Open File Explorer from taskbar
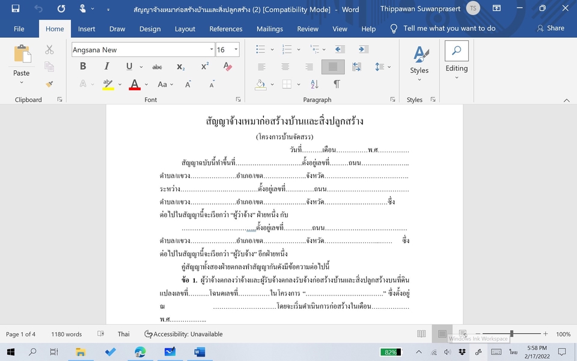Screen dimensions: 577x361 click(x=80, y=352)
